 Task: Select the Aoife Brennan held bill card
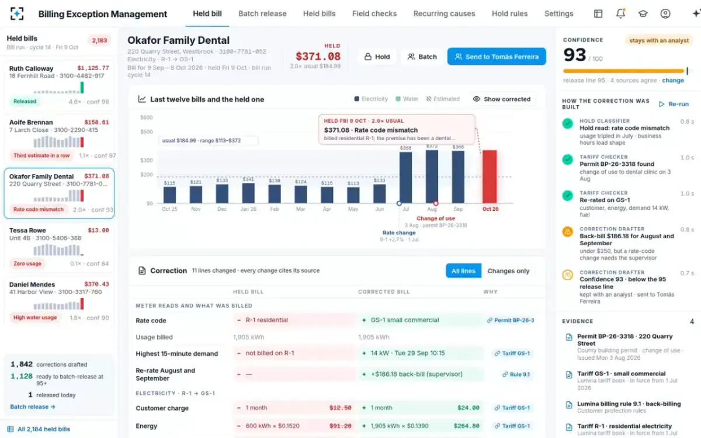point(59,140)
